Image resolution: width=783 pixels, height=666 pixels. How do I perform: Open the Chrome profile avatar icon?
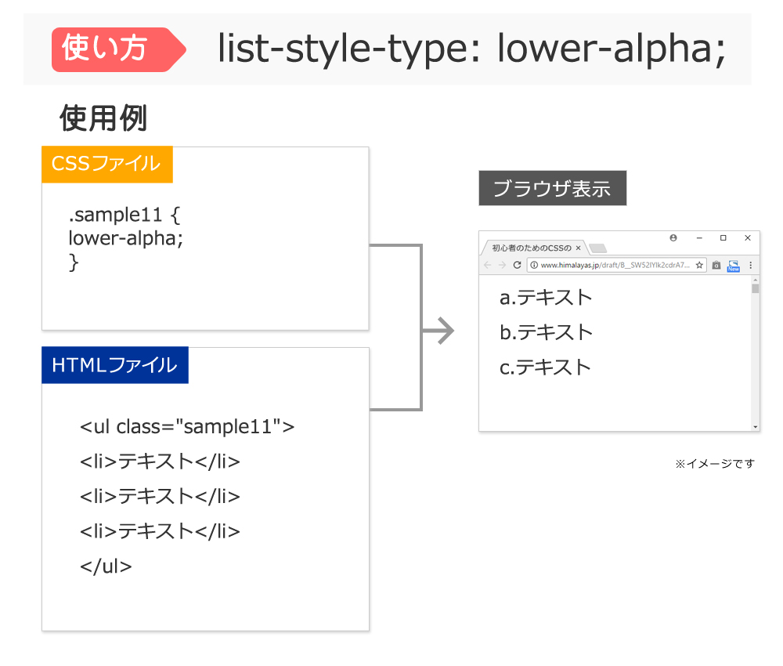(673, 238)
